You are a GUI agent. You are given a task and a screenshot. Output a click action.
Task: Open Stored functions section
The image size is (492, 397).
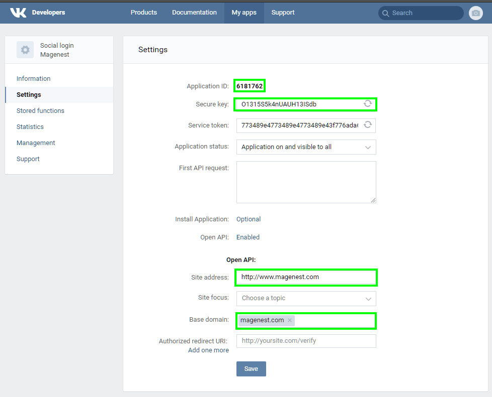(x=40, y=111)
